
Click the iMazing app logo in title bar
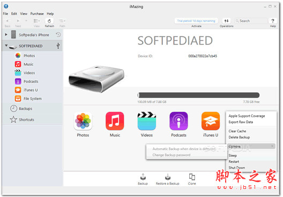6,6
